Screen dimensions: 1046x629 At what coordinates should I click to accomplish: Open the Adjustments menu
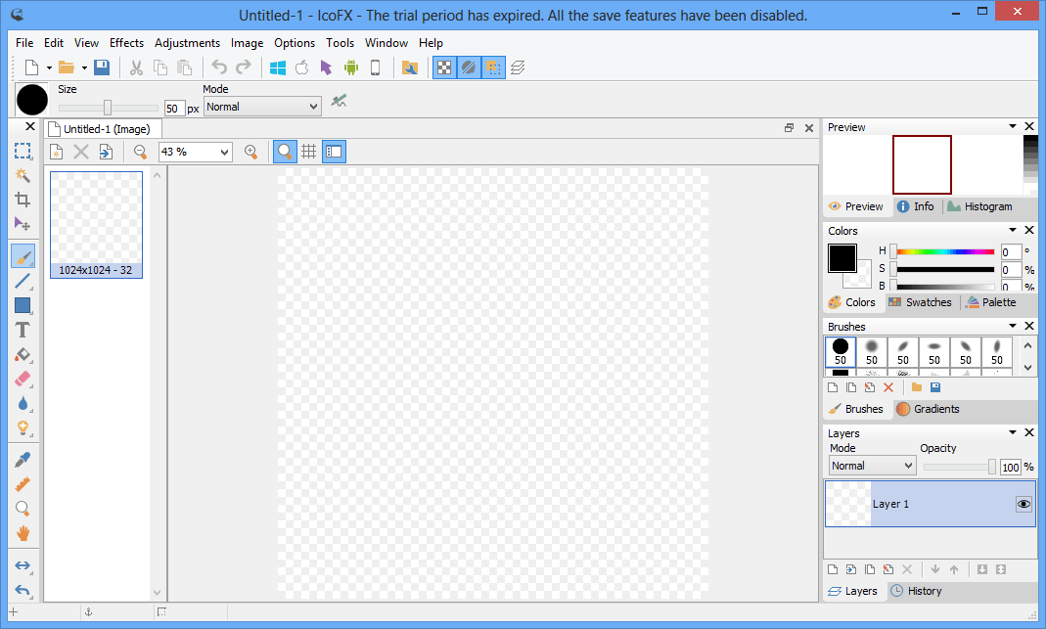pyautogui.click(x=188, y=43)
